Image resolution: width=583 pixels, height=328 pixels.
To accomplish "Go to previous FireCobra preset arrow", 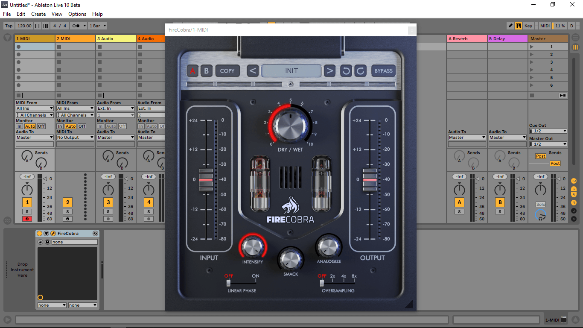I will point(253,71).
